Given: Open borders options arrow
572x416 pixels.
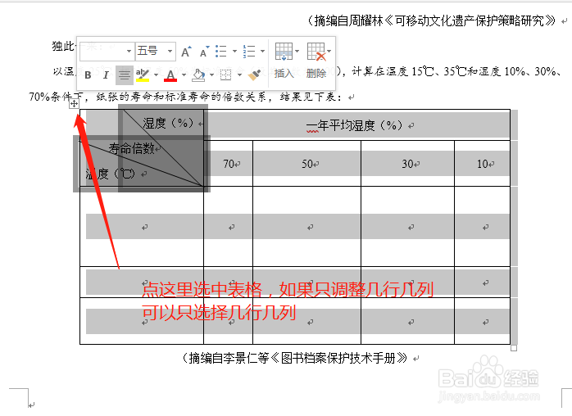Looking at the screenshot, I should 239,75.
